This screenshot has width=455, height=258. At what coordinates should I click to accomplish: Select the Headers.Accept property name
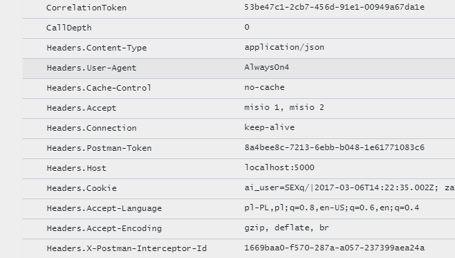pos(82,109)
